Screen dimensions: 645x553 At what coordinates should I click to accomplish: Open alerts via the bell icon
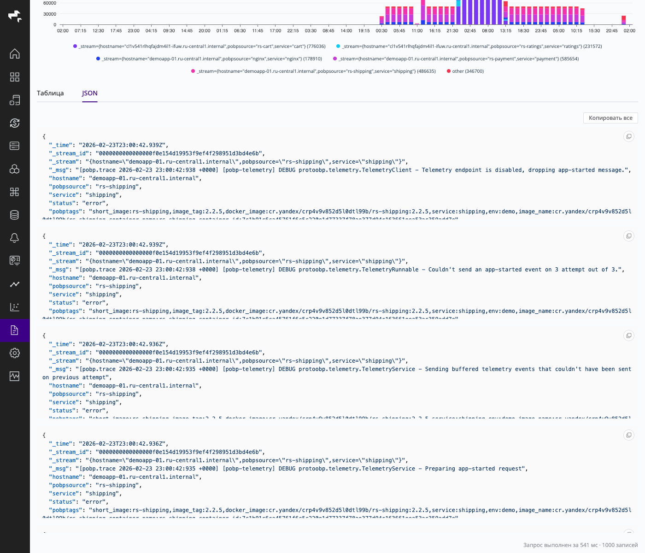15,238
